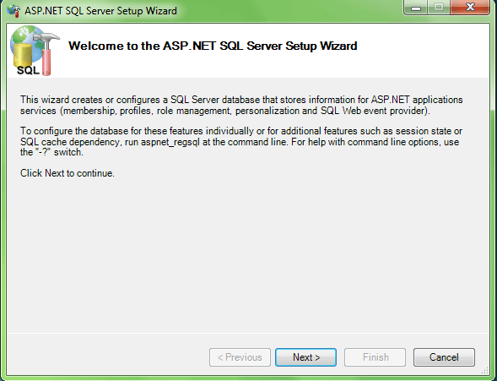The image size is (497, 381).
Task: Click the paragraph starting 'This wizard creates or configures'
Action: point(241,105)
